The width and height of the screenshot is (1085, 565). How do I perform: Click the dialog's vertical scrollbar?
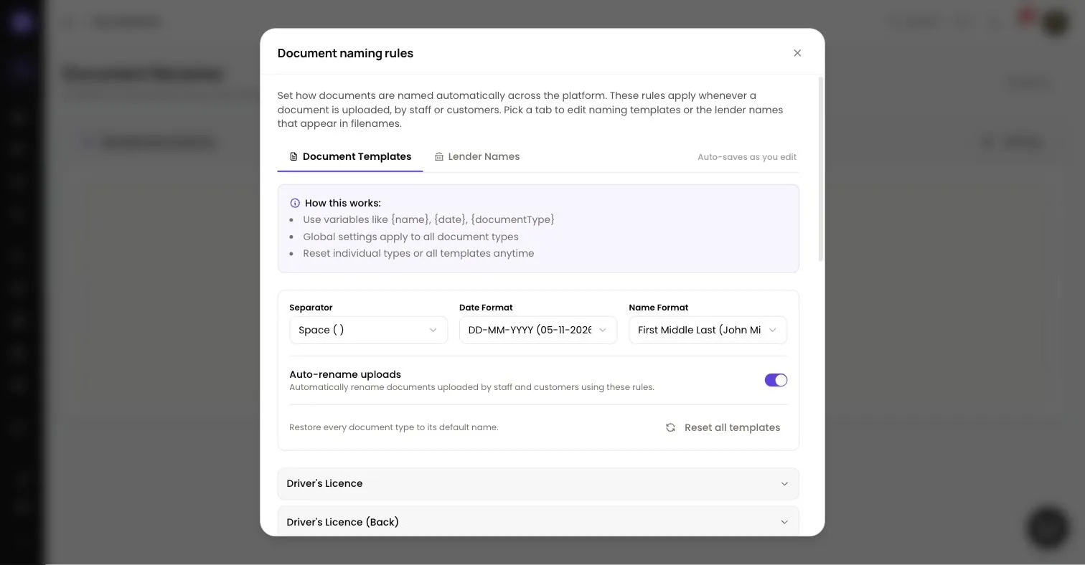click(821, 169)
